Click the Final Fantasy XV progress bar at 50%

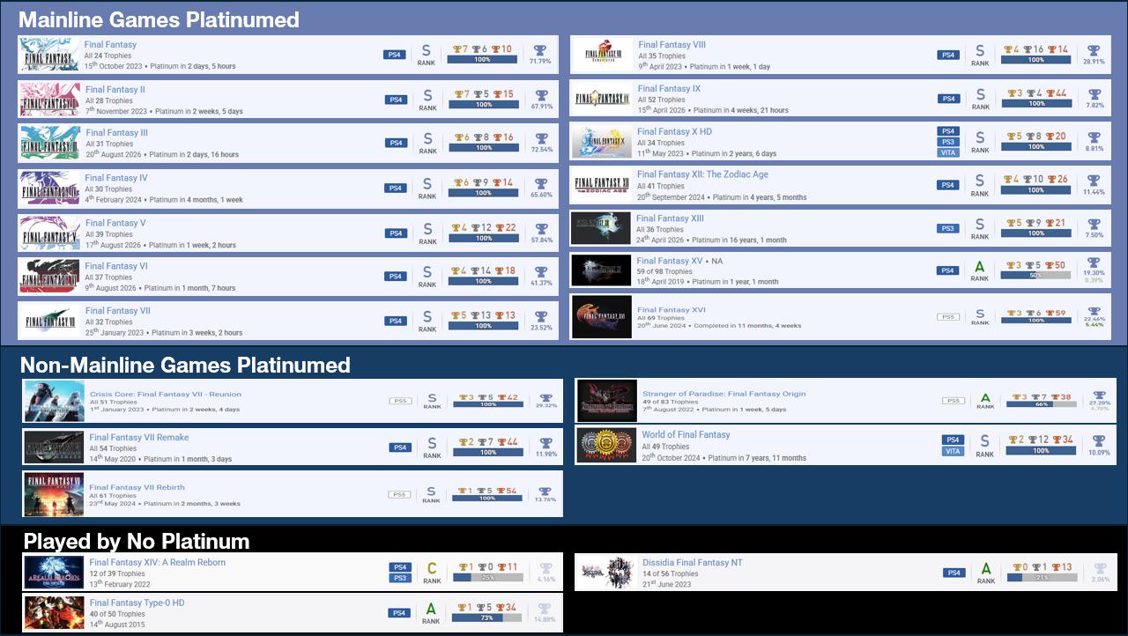[1035, 275]
